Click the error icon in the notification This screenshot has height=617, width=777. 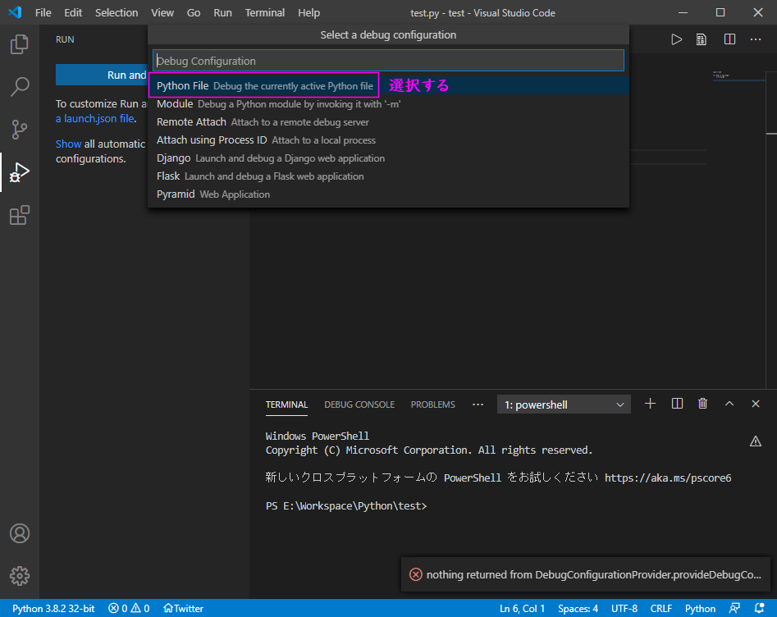[x=416, y=574]
